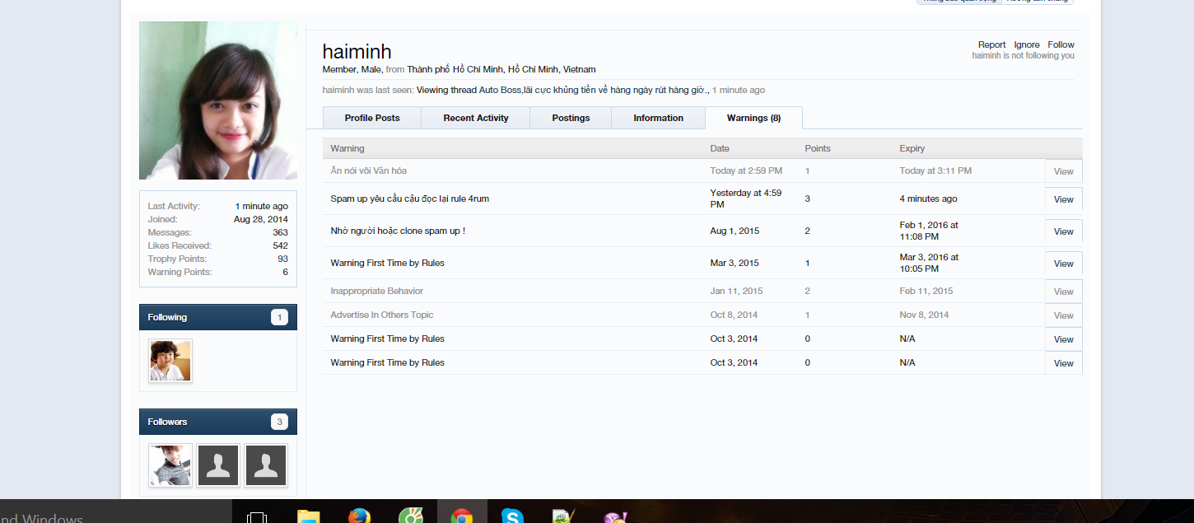Launch Firefox from the taskbar
Viewport: 1194px width, 523px height.
(359, 516)
